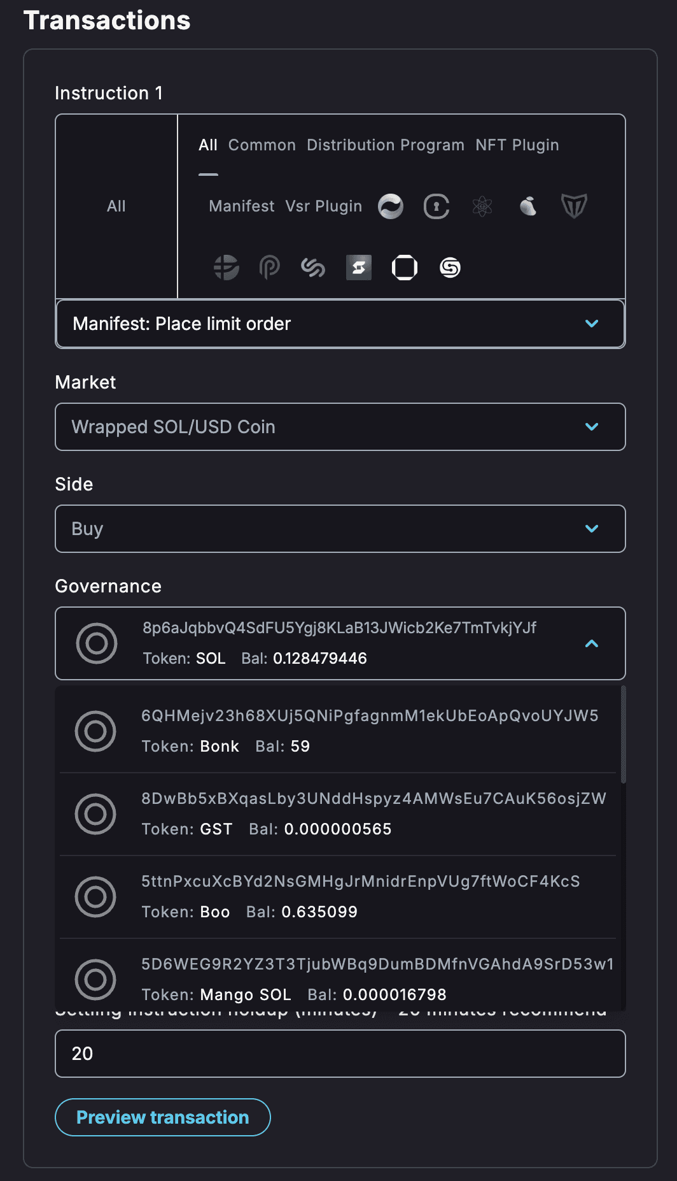Click the Preview transaction button
677x1181 pixels.
163,1117
